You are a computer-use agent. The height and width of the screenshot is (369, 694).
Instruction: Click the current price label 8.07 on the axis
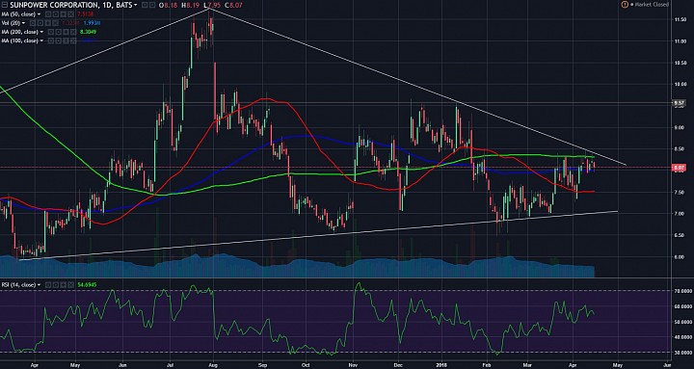679,168
